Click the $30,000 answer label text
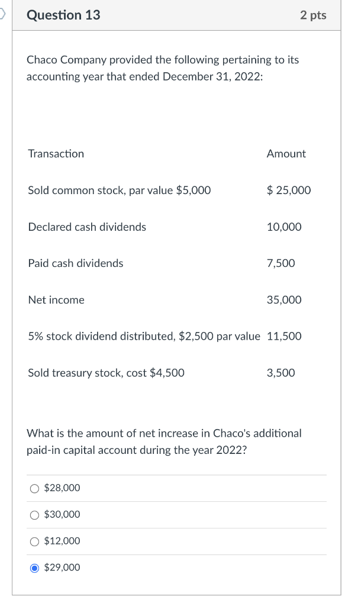Image resolution: width=358 pixels, height=606 pixels. 62,514
